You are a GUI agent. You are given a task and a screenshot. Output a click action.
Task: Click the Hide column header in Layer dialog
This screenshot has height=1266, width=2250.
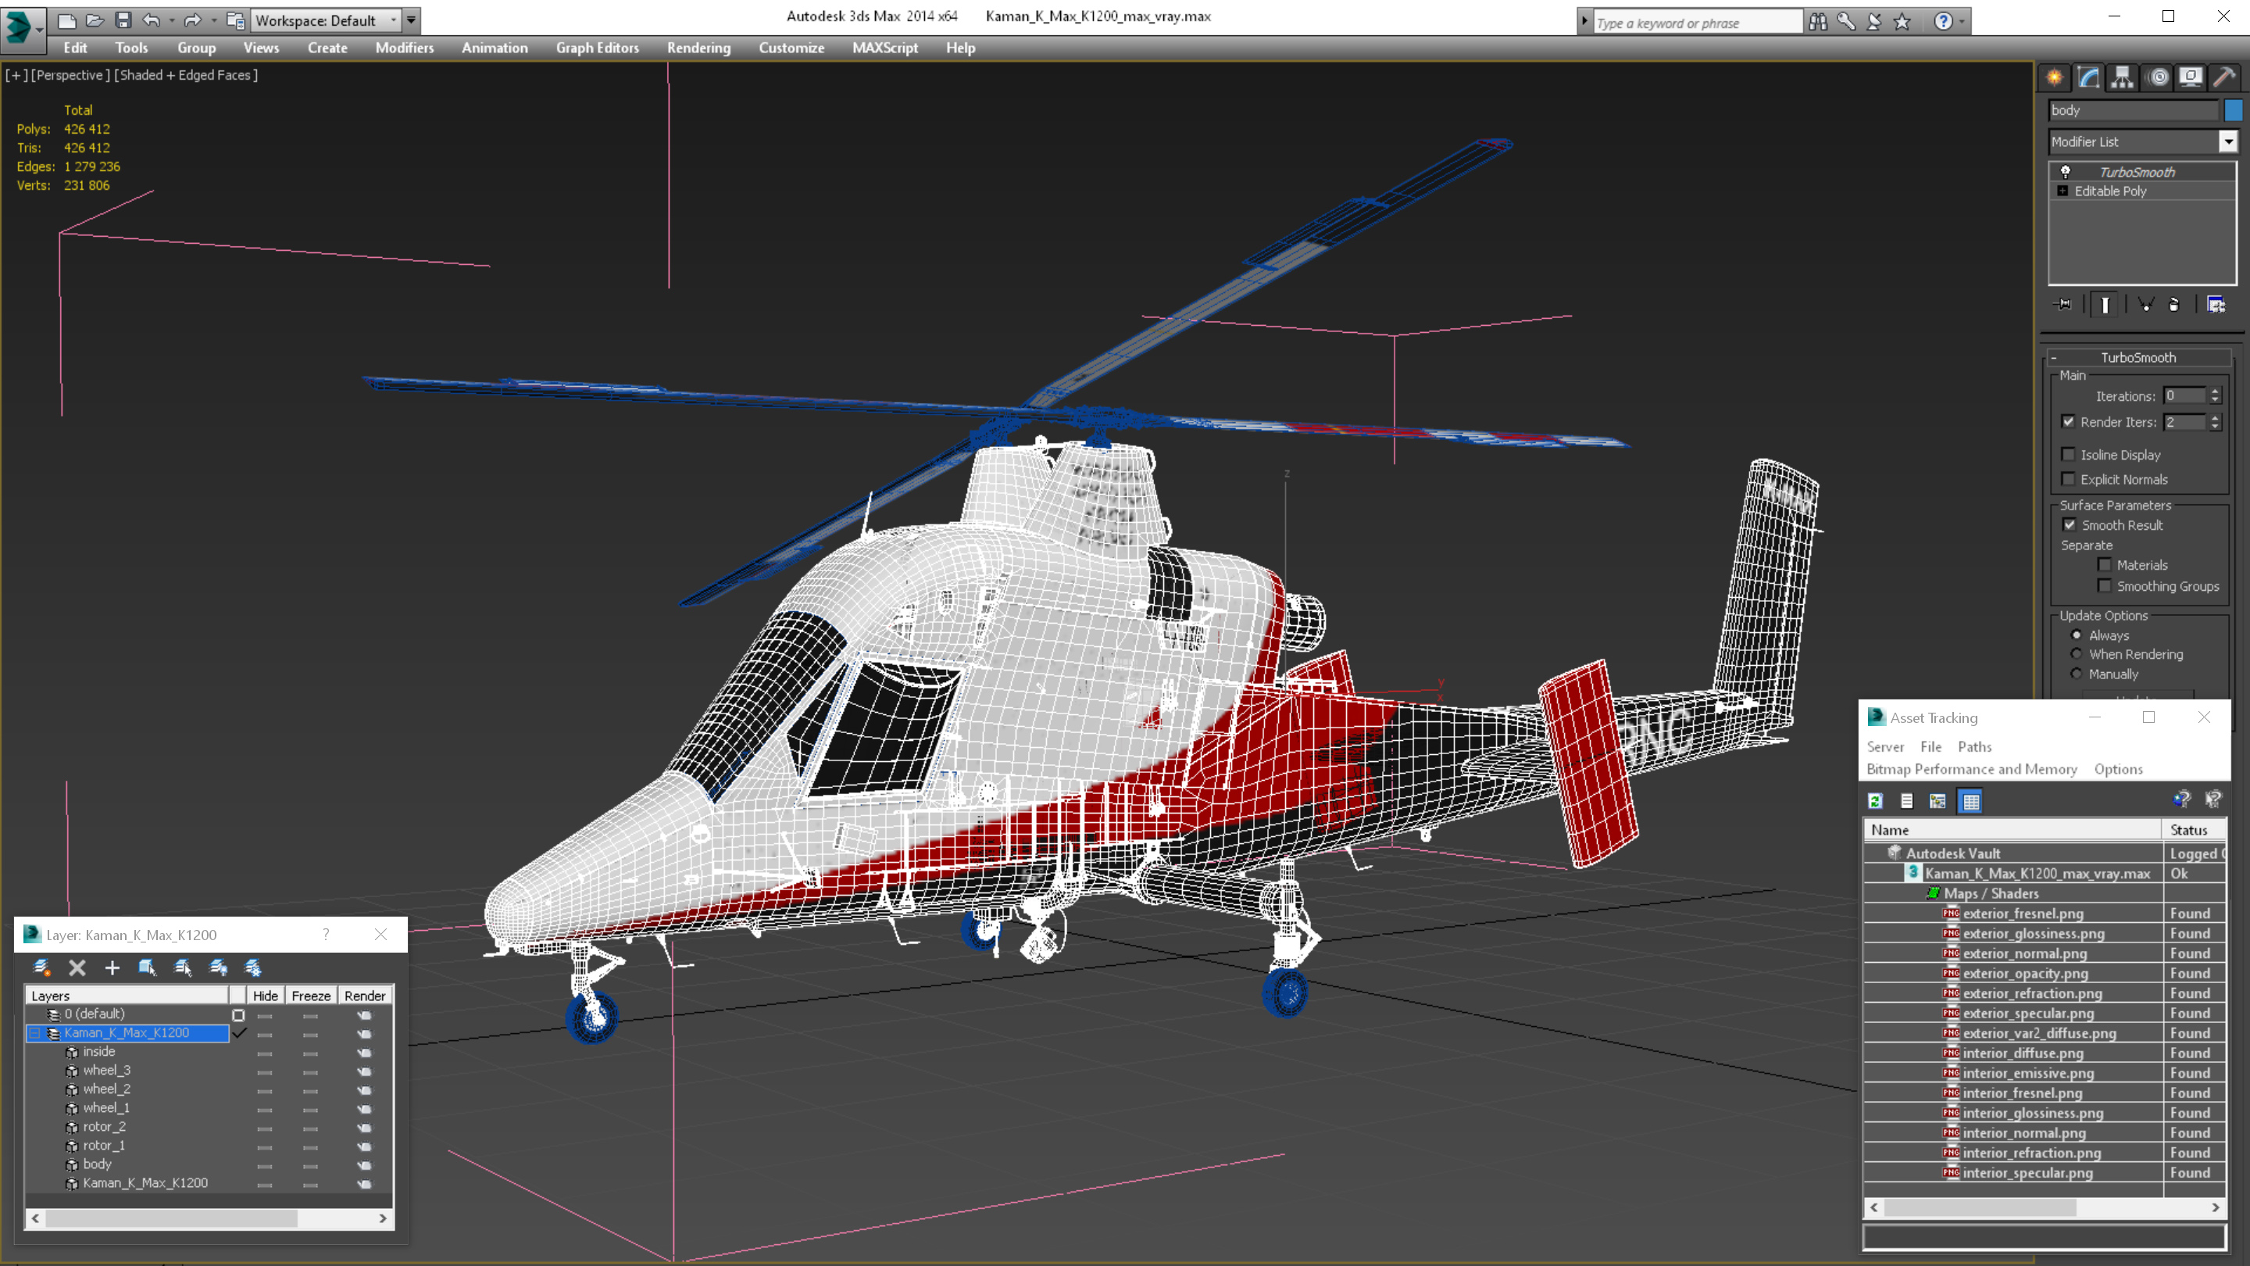(x=265, y=996)
